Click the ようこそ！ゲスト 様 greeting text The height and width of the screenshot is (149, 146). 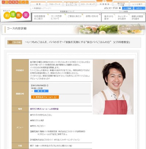(112, 8)
